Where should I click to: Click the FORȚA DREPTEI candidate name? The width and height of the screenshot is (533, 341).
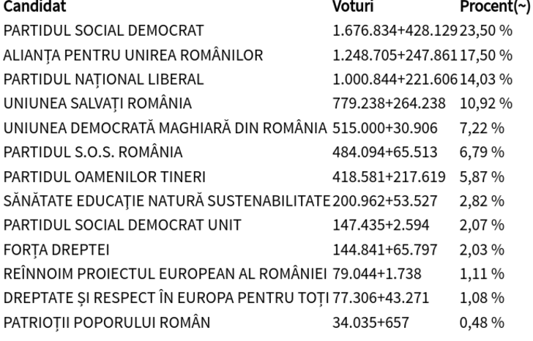(x=56, y=249)
